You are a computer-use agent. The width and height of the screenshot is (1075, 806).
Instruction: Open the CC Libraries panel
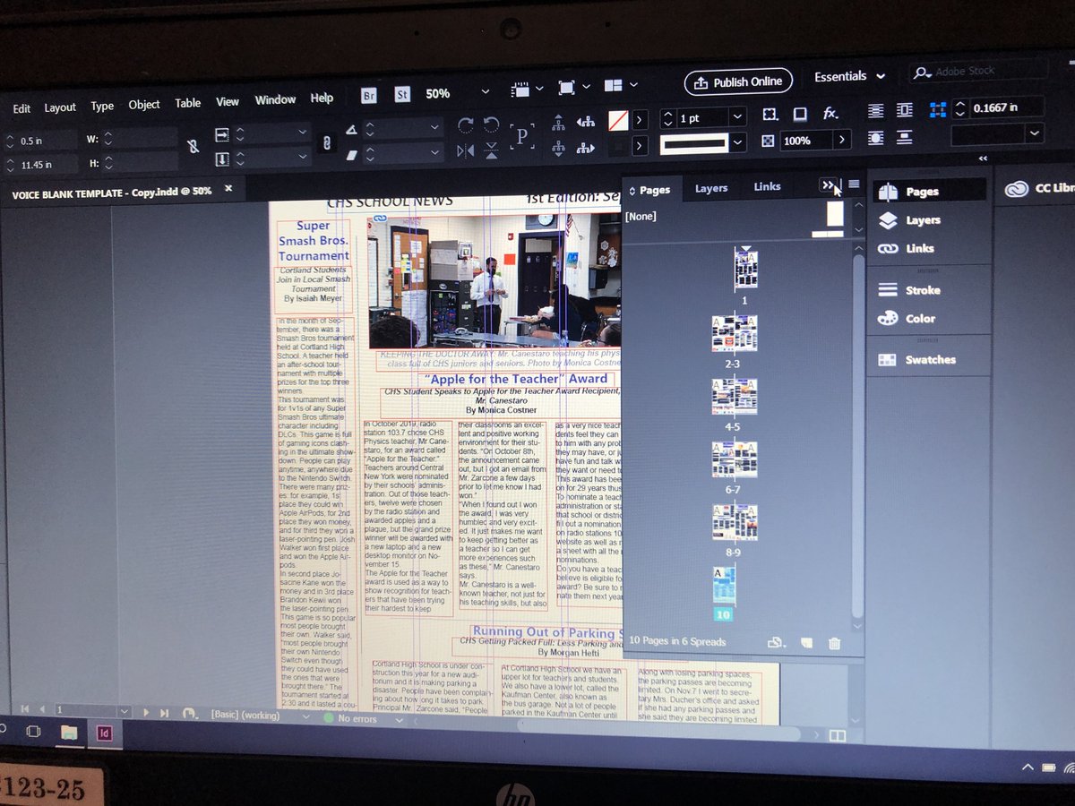1039,188
